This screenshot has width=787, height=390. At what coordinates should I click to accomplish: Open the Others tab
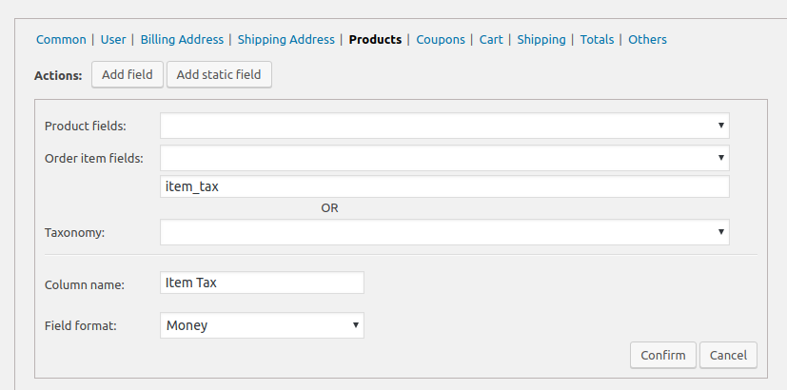[x=647, y=40]
